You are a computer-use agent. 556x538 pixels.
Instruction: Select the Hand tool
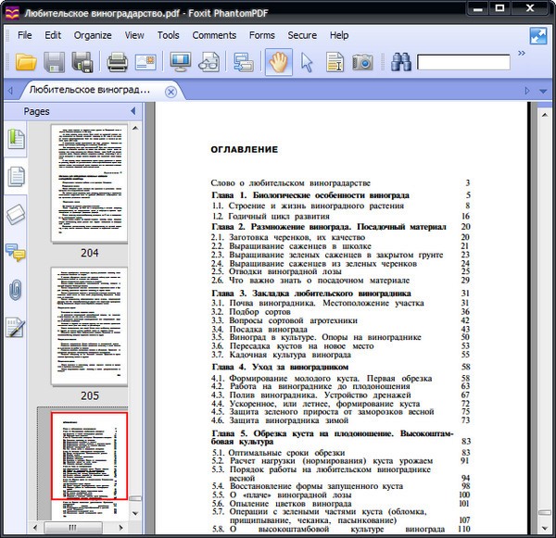279,62
